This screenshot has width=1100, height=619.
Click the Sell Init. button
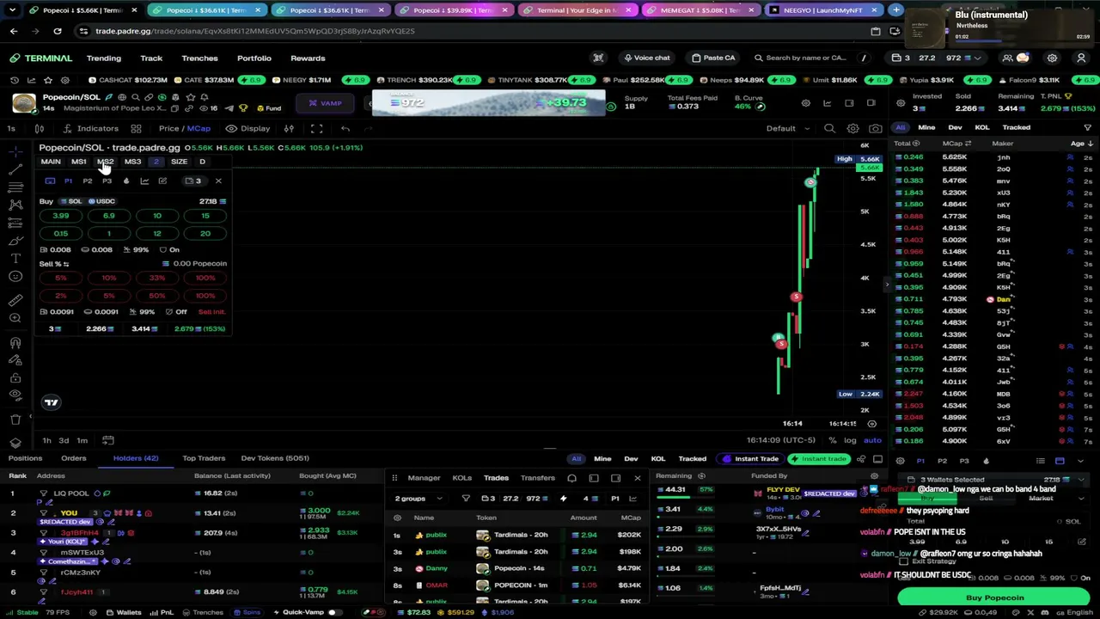[x=211, y=311]
